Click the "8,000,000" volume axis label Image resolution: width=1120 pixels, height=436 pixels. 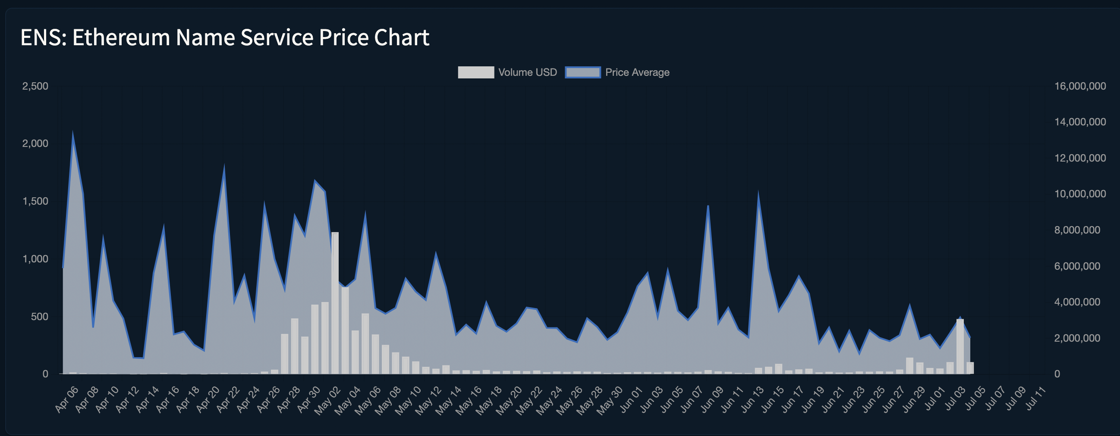tap(1077, 230)
